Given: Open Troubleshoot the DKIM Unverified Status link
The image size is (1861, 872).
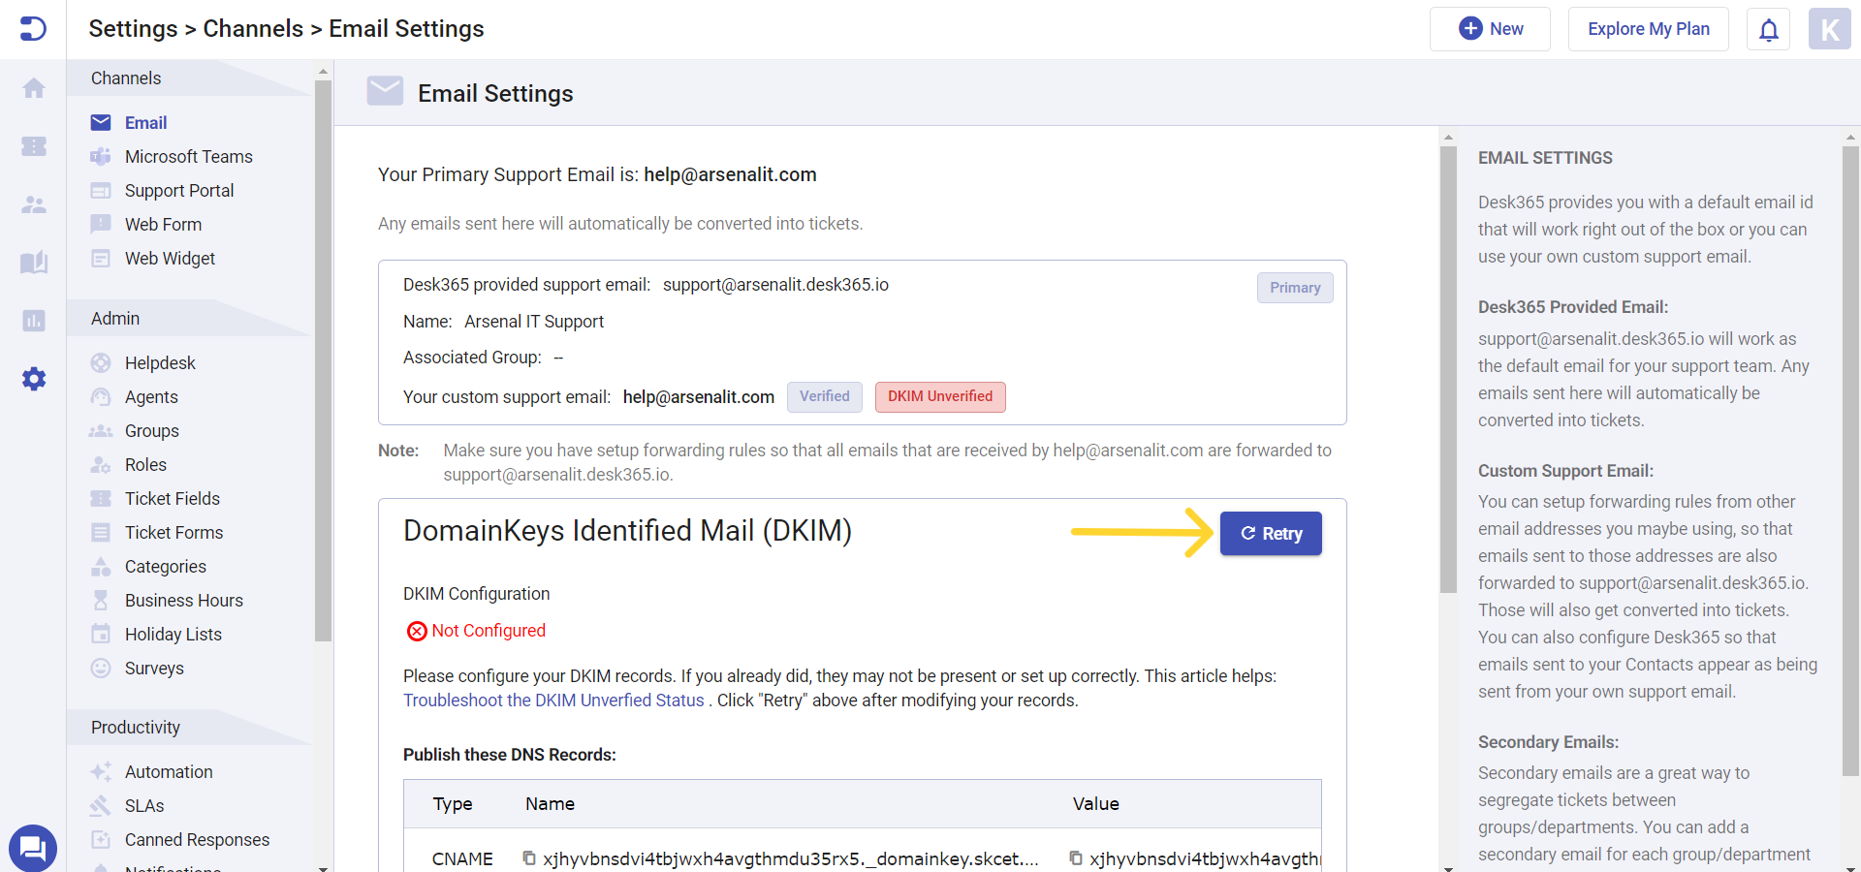Looking at the screenshot, I should point(553,700).
